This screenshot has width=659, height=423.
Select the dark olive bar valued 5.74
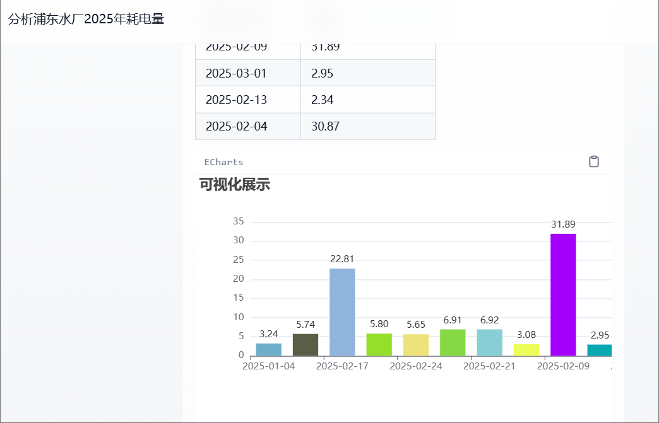(306, 345)
